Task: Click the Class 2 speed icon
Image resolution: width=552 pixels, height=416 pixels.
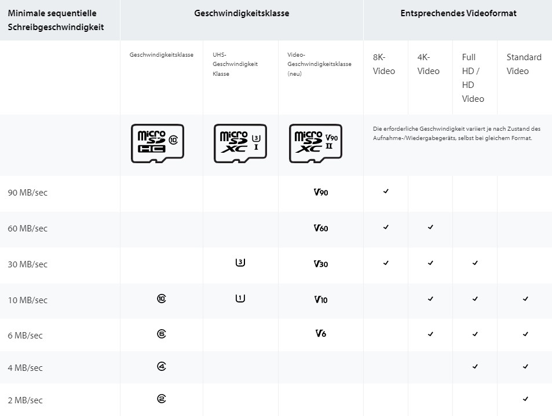Action: 162,399
